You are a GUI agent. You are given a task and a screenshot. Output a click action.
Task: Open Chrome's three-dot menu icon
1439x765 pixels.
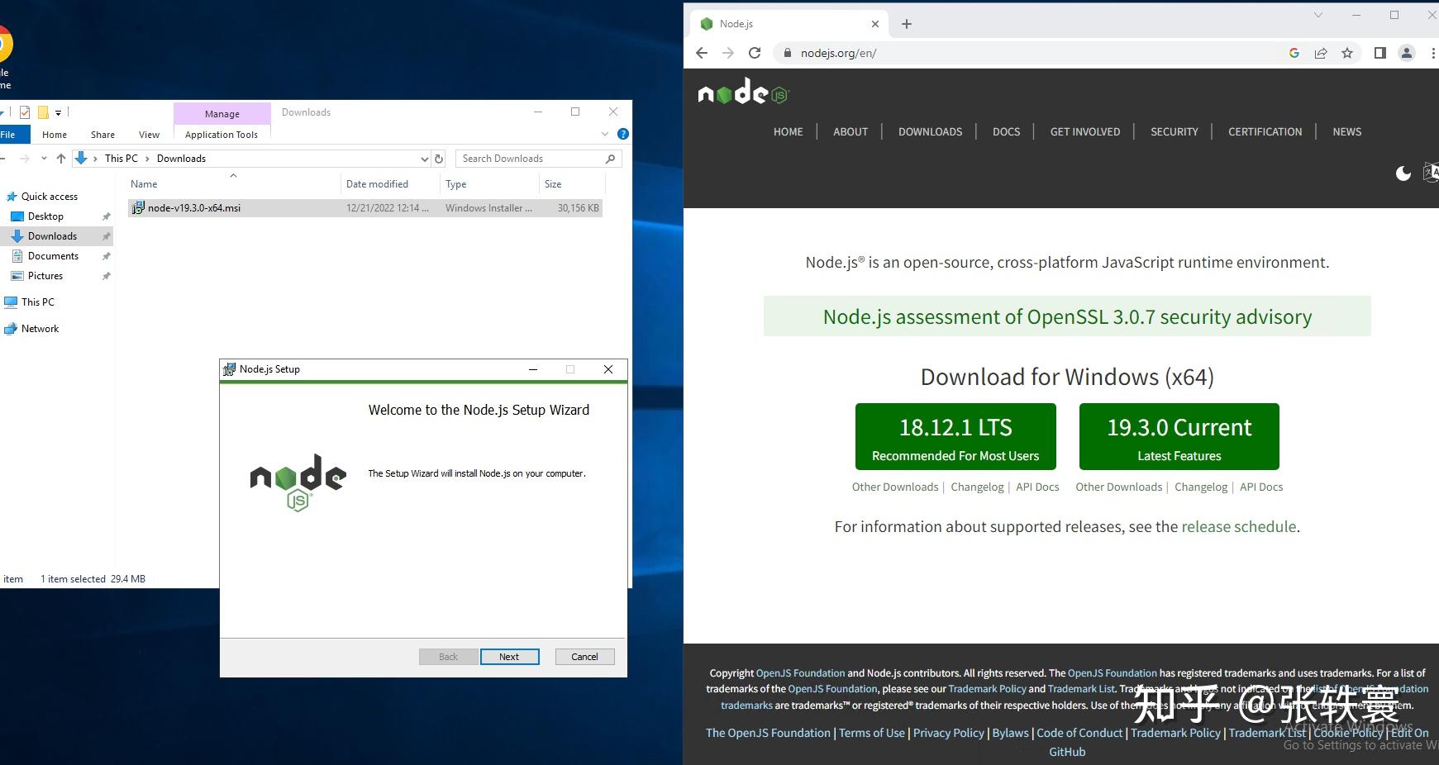[x=1434, y=52]
